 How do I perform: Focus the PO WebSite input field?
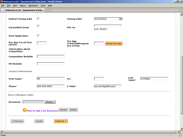pos(51,64)
